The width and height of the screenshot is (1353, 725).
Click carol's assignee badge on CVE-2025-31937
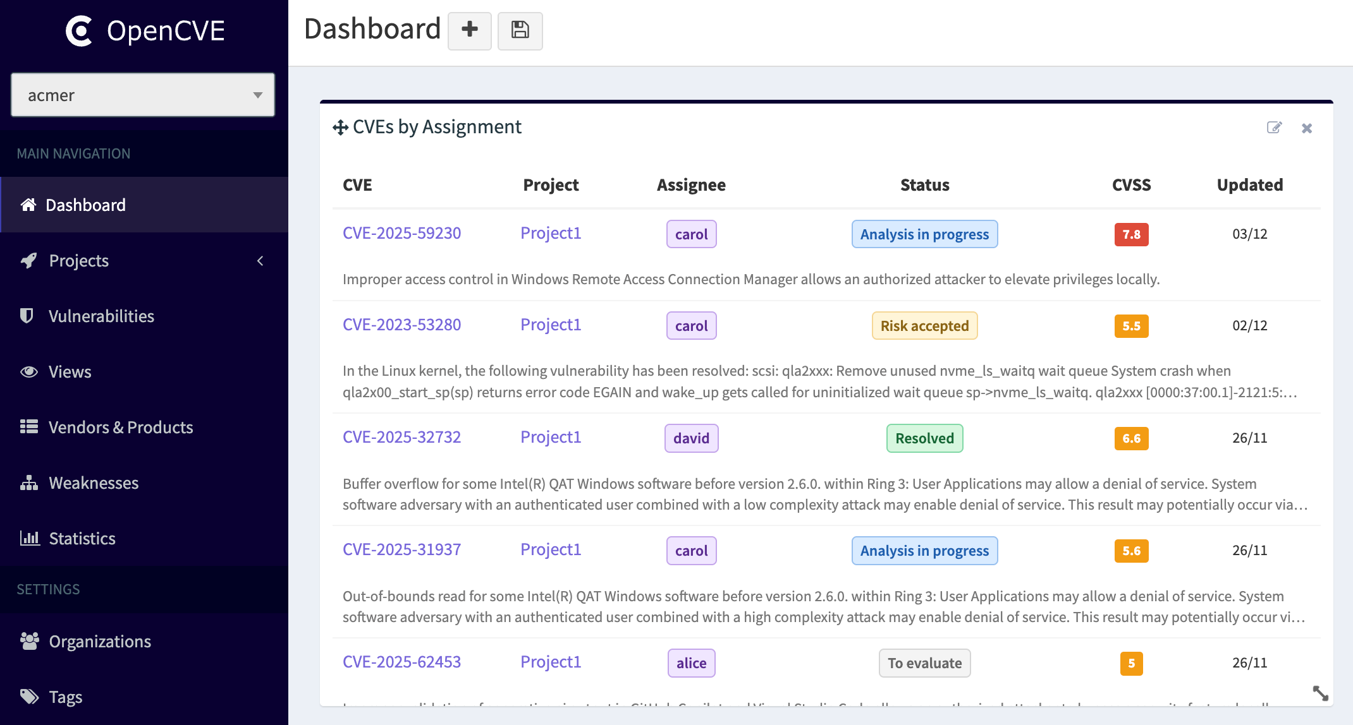(691, 550)
